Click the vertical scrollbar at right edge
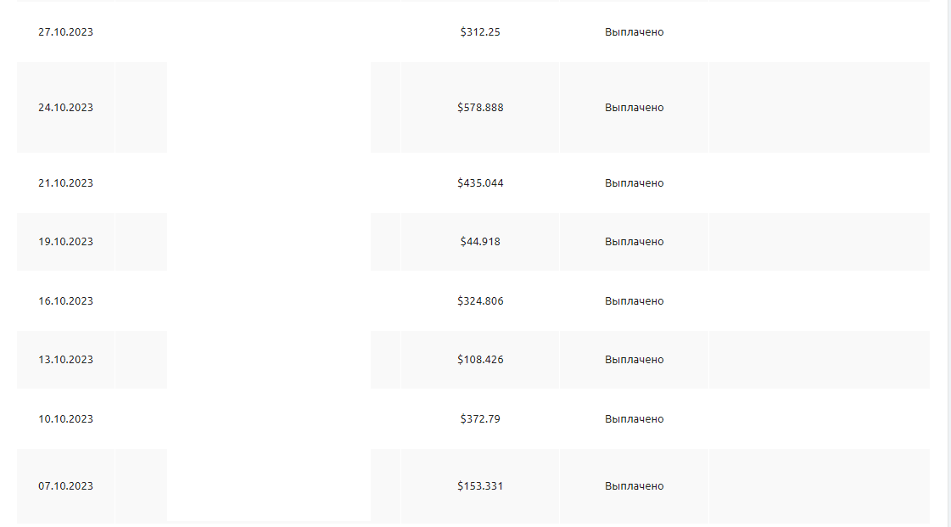This screenshot has height=527, width=951. click(947, 255)
